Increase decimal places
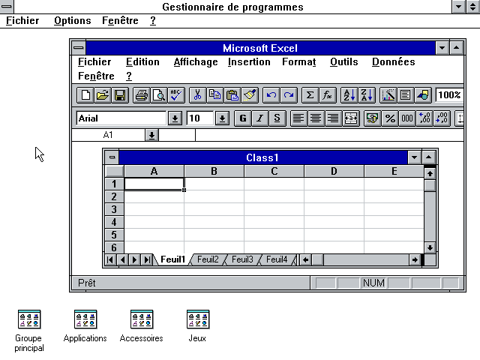 point(424,118)
